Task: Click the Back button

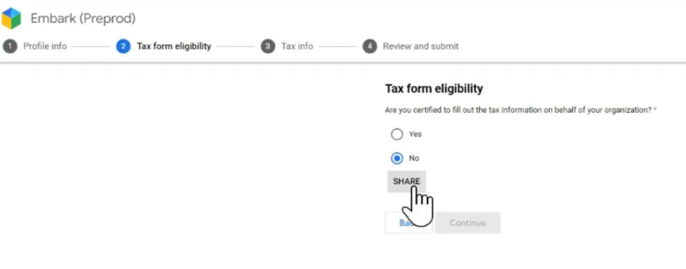Action: 408,223
